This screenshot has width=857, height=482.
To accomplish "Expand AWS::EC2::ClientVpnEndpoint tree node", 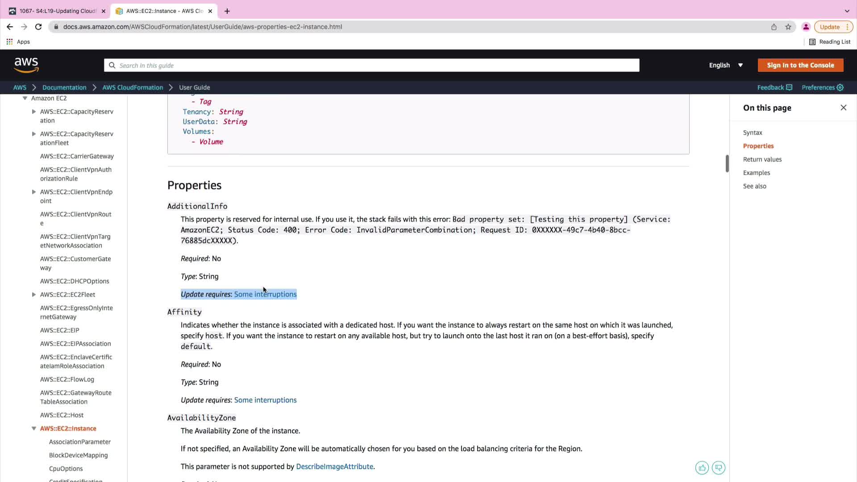I will tap(34, 192).
